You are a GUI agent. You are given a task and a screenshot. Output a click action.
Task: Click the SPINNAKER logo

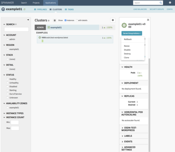pyautogui.click(x=8, y=3)
